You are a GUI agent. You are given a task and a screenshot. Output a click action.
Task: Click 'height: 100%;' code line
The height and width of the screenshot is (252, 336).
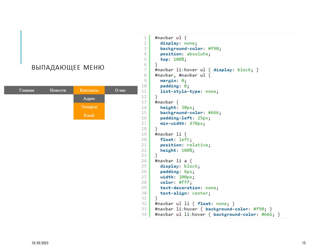pos(177,150)
